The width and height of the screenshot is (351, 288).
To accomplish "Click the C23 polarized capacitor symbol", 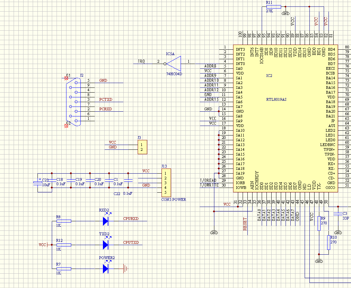I will click(x=37, y=183).
